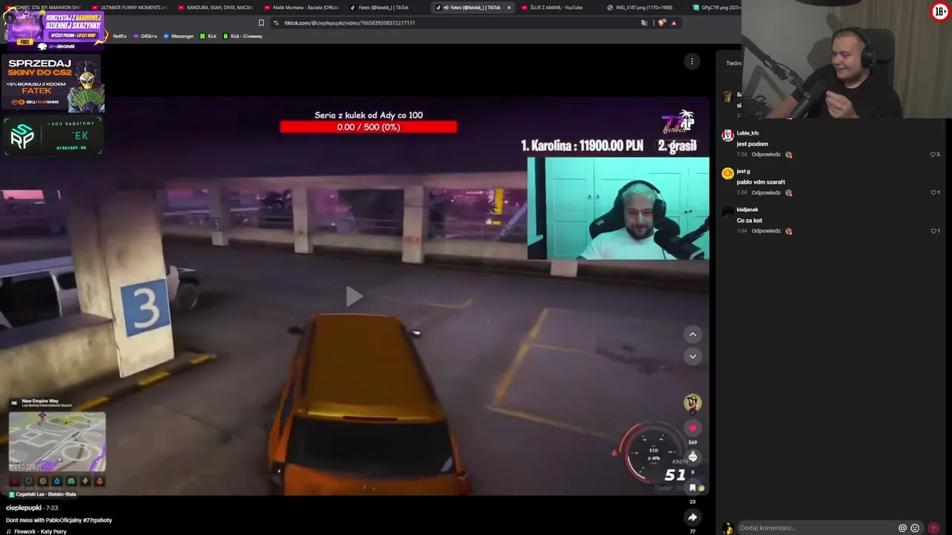Image resolution: width=952 pixels, height=535 pixels.
Task: Like Lubie_kfc's comment heart
Action: click(x=933, y=155)
